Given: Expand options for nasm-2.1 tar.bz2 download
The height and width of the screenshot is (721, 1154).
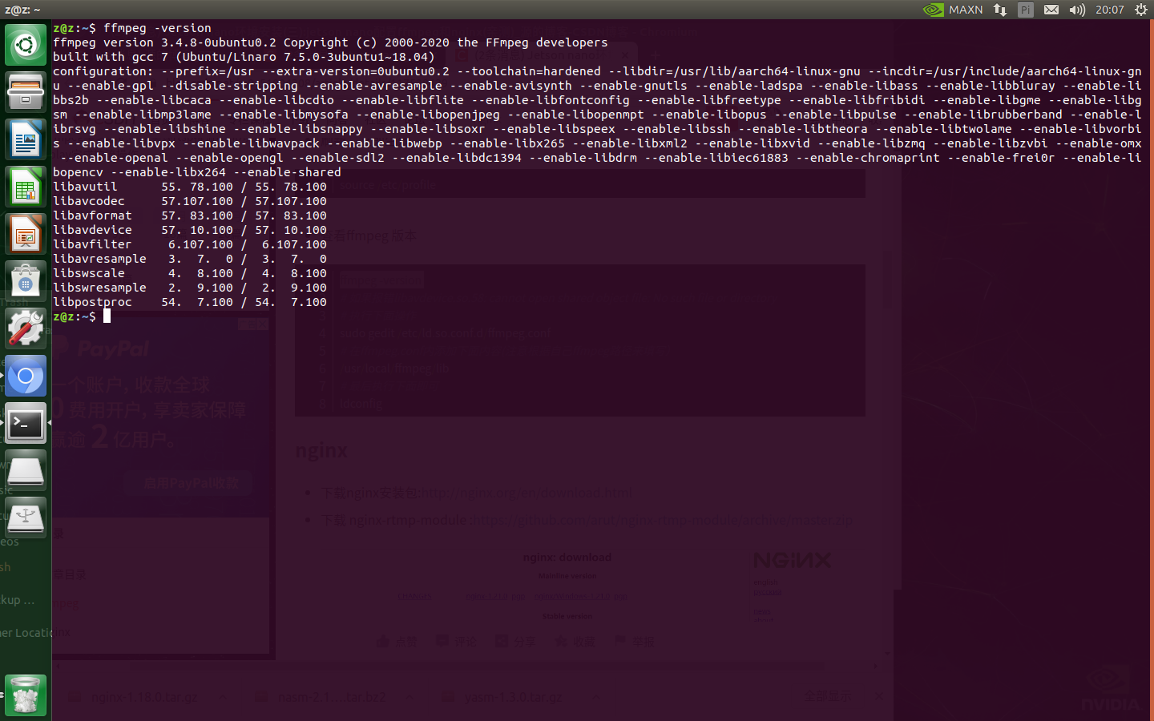Looking at the screenshot, I should (410, 696).
